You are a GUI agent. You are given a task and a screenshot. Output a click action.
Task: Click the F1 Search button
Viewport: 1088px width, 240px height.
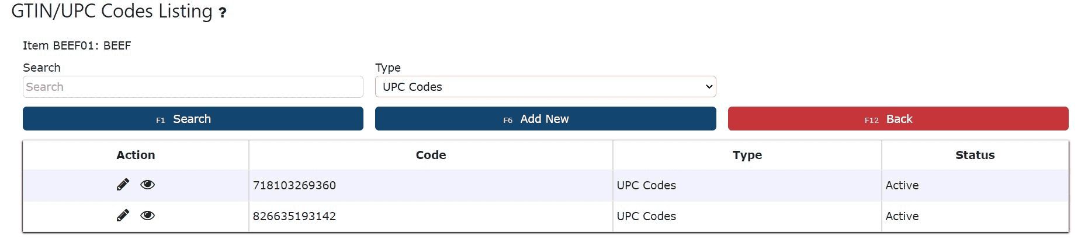(193, 119)
